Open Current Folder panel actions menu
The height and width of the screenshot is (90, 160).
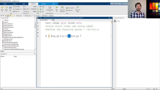tap(35, 18)
